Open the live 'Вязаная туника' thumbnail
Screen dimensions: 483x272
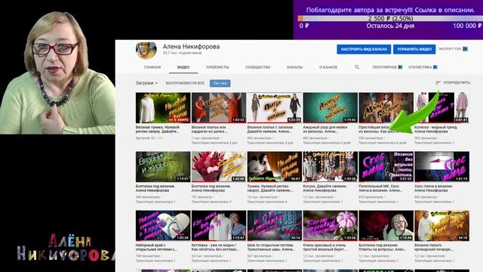pyautogui.click(x=163, y=107)
